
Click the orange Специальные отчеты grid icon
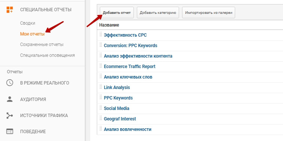pyautogui.click(x=10, y=10)
